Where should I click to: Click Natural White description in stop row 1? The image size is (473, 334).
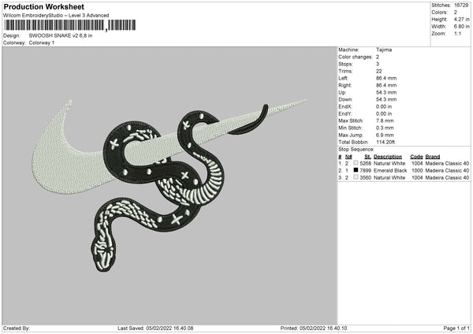click(x=389, y=163)
